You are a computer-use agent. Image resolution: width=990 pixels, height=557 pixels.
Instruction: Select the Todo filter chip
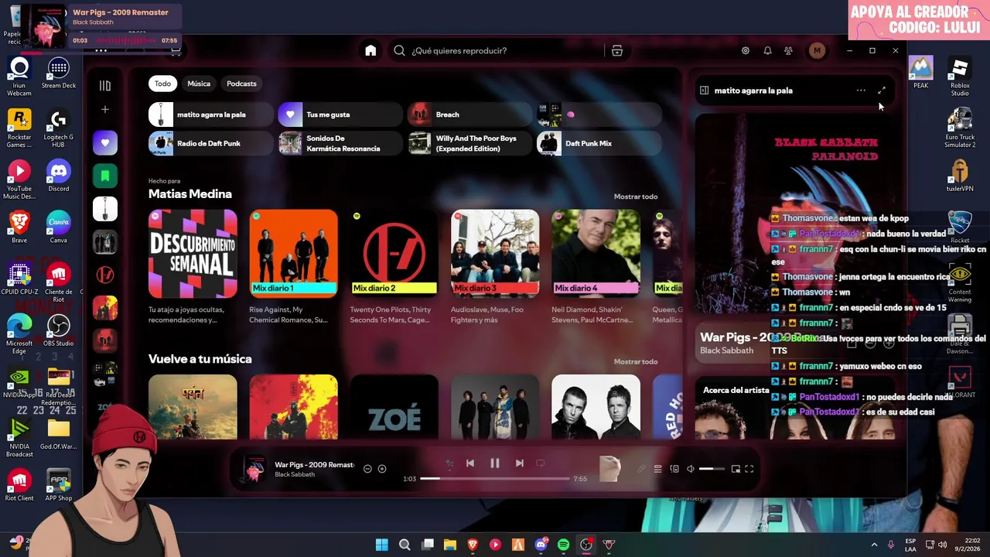(162, 84)
